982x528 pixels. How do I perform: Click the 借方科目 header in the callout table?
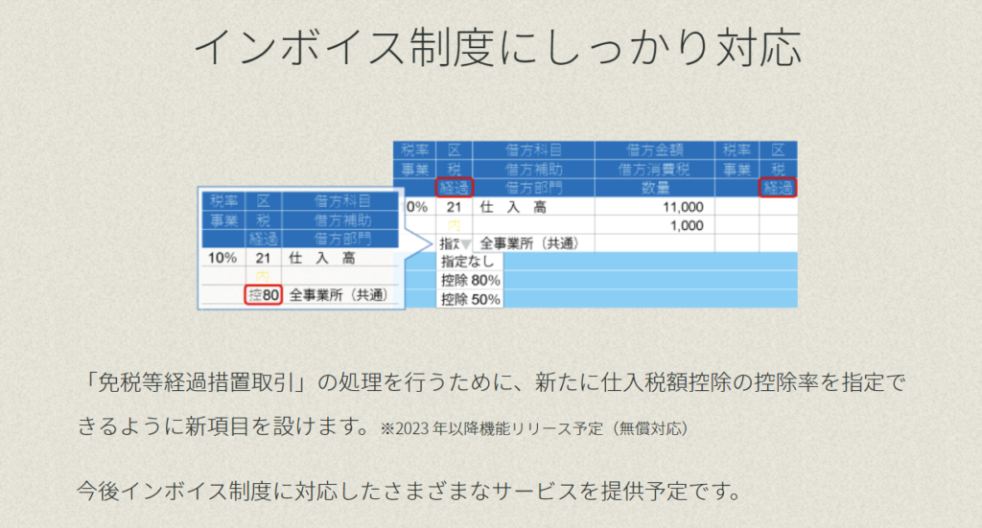click(x=341, y=201)
